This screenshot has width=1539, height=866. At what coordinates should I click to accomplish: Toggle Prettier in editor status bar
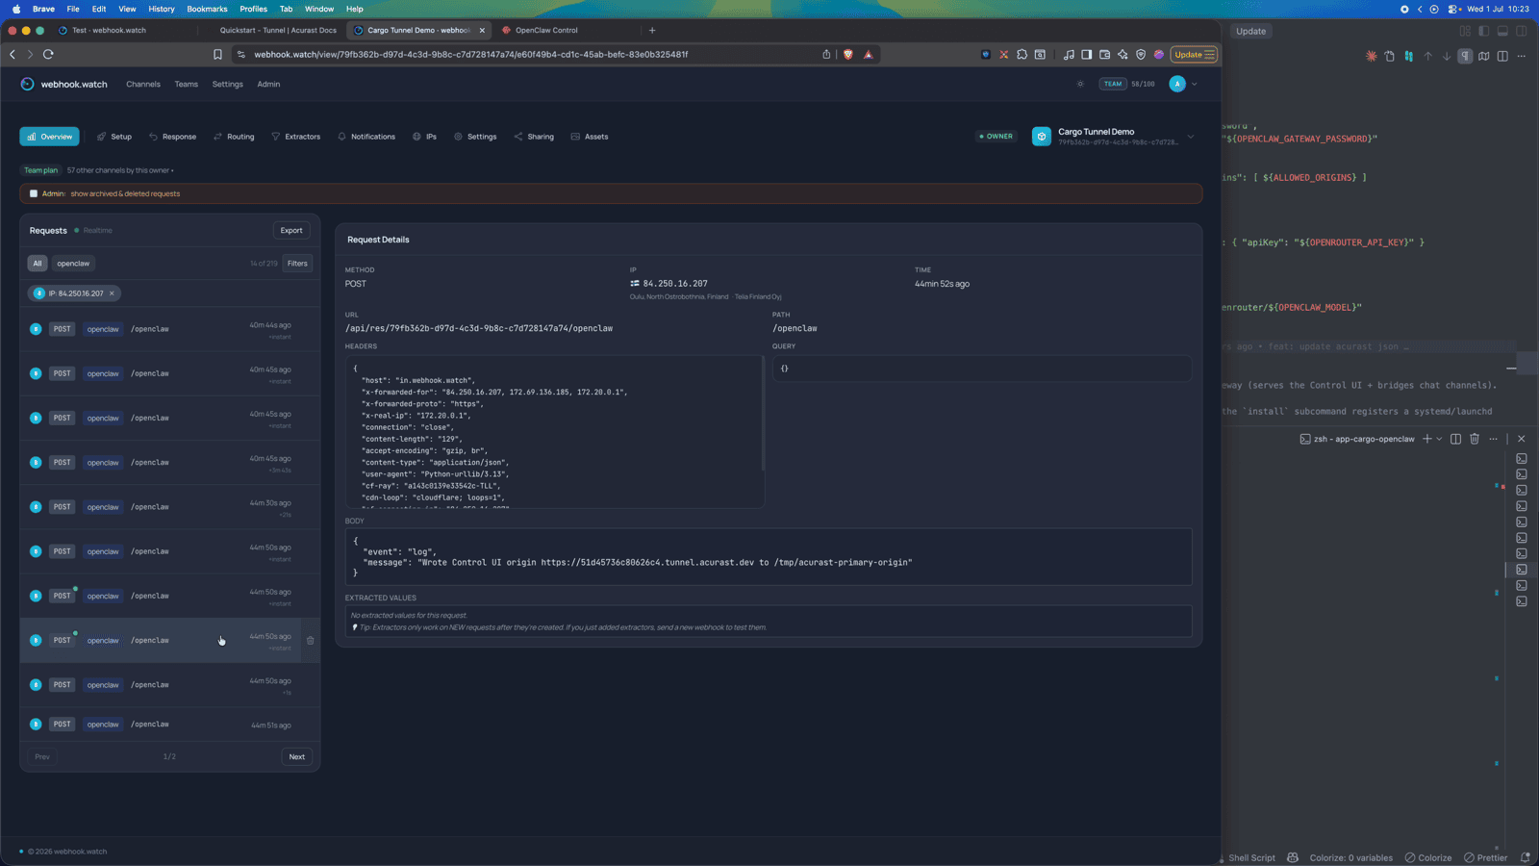pos(1486,857)
